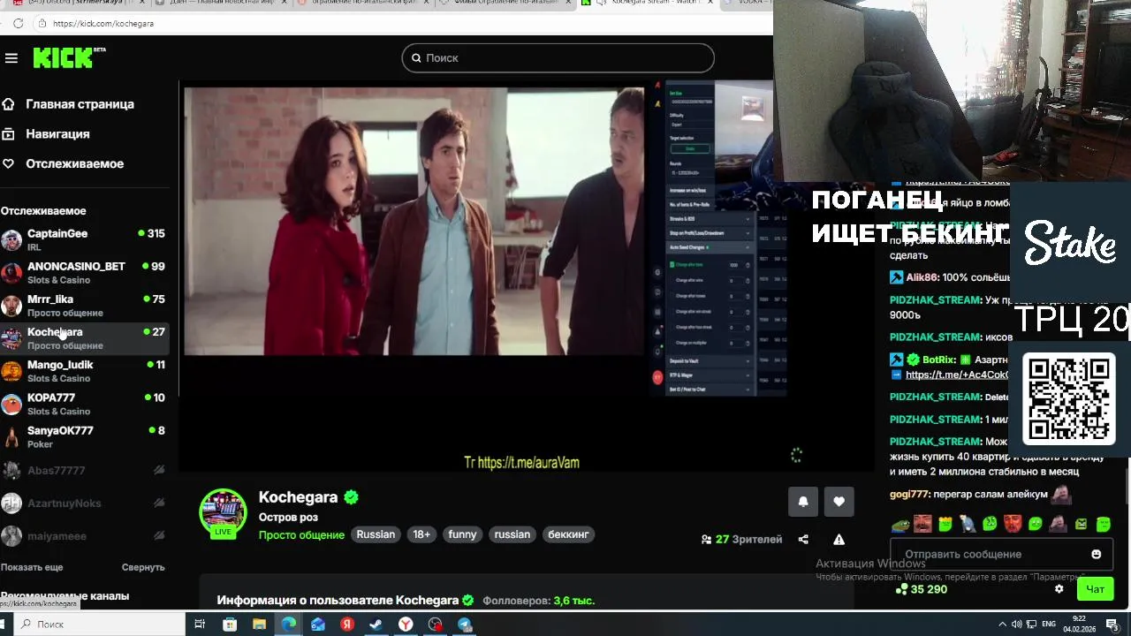Image resolution: width=1131 pixels, height=636 pixels.
Task: Open the hamburger sidebar menu
Action: point(11,58)
